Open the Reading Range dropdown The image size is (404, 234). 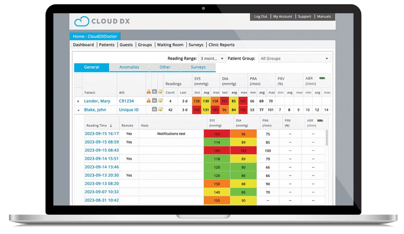212,58
